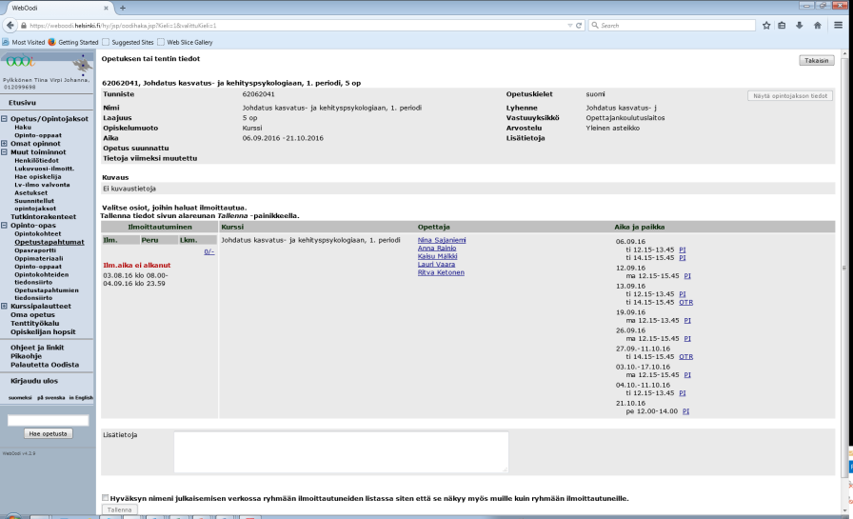
Task: Open Tutkintorakenteet in the sidebar
Action: 43,216
